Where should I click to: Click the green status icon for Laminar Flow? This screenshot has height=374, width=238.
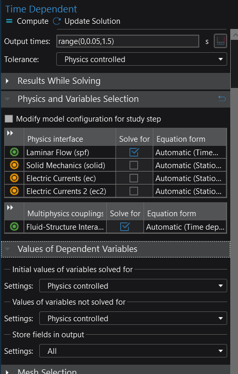(14, 152)
